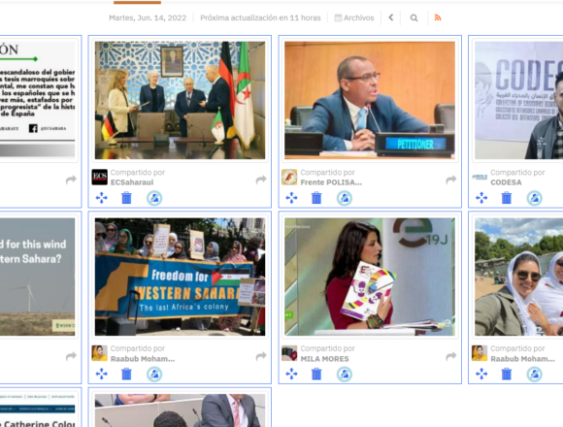Image resolution: width=563 pixels, height=427 pixels.
Task: Share the MILA MORES card with the arrow icon
Action: tap(451, 356)
